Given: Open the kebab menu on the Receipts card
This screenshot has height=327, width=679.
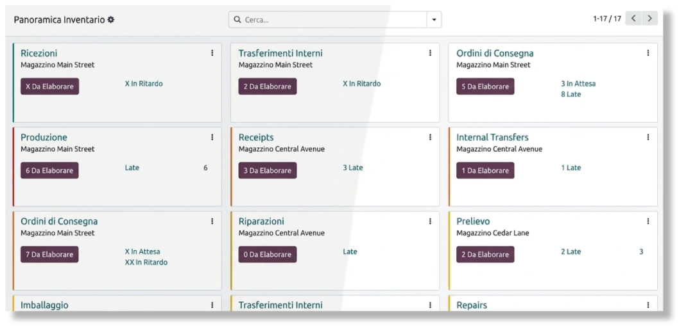Looking at the screenshot, I should [x=430, y=137].
